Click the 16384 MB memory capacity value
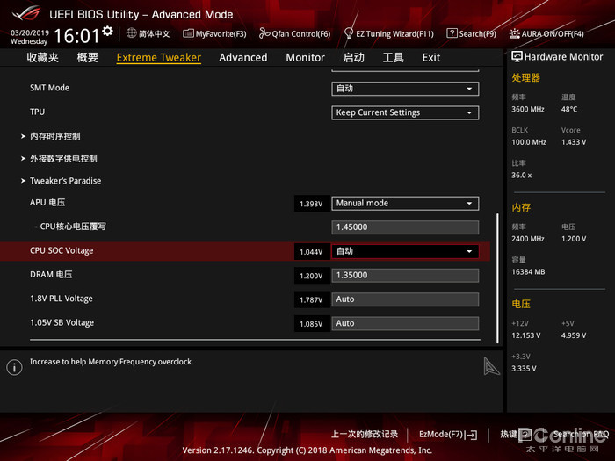This screenshot has height=461, width=615. click(x=528, y=271)
